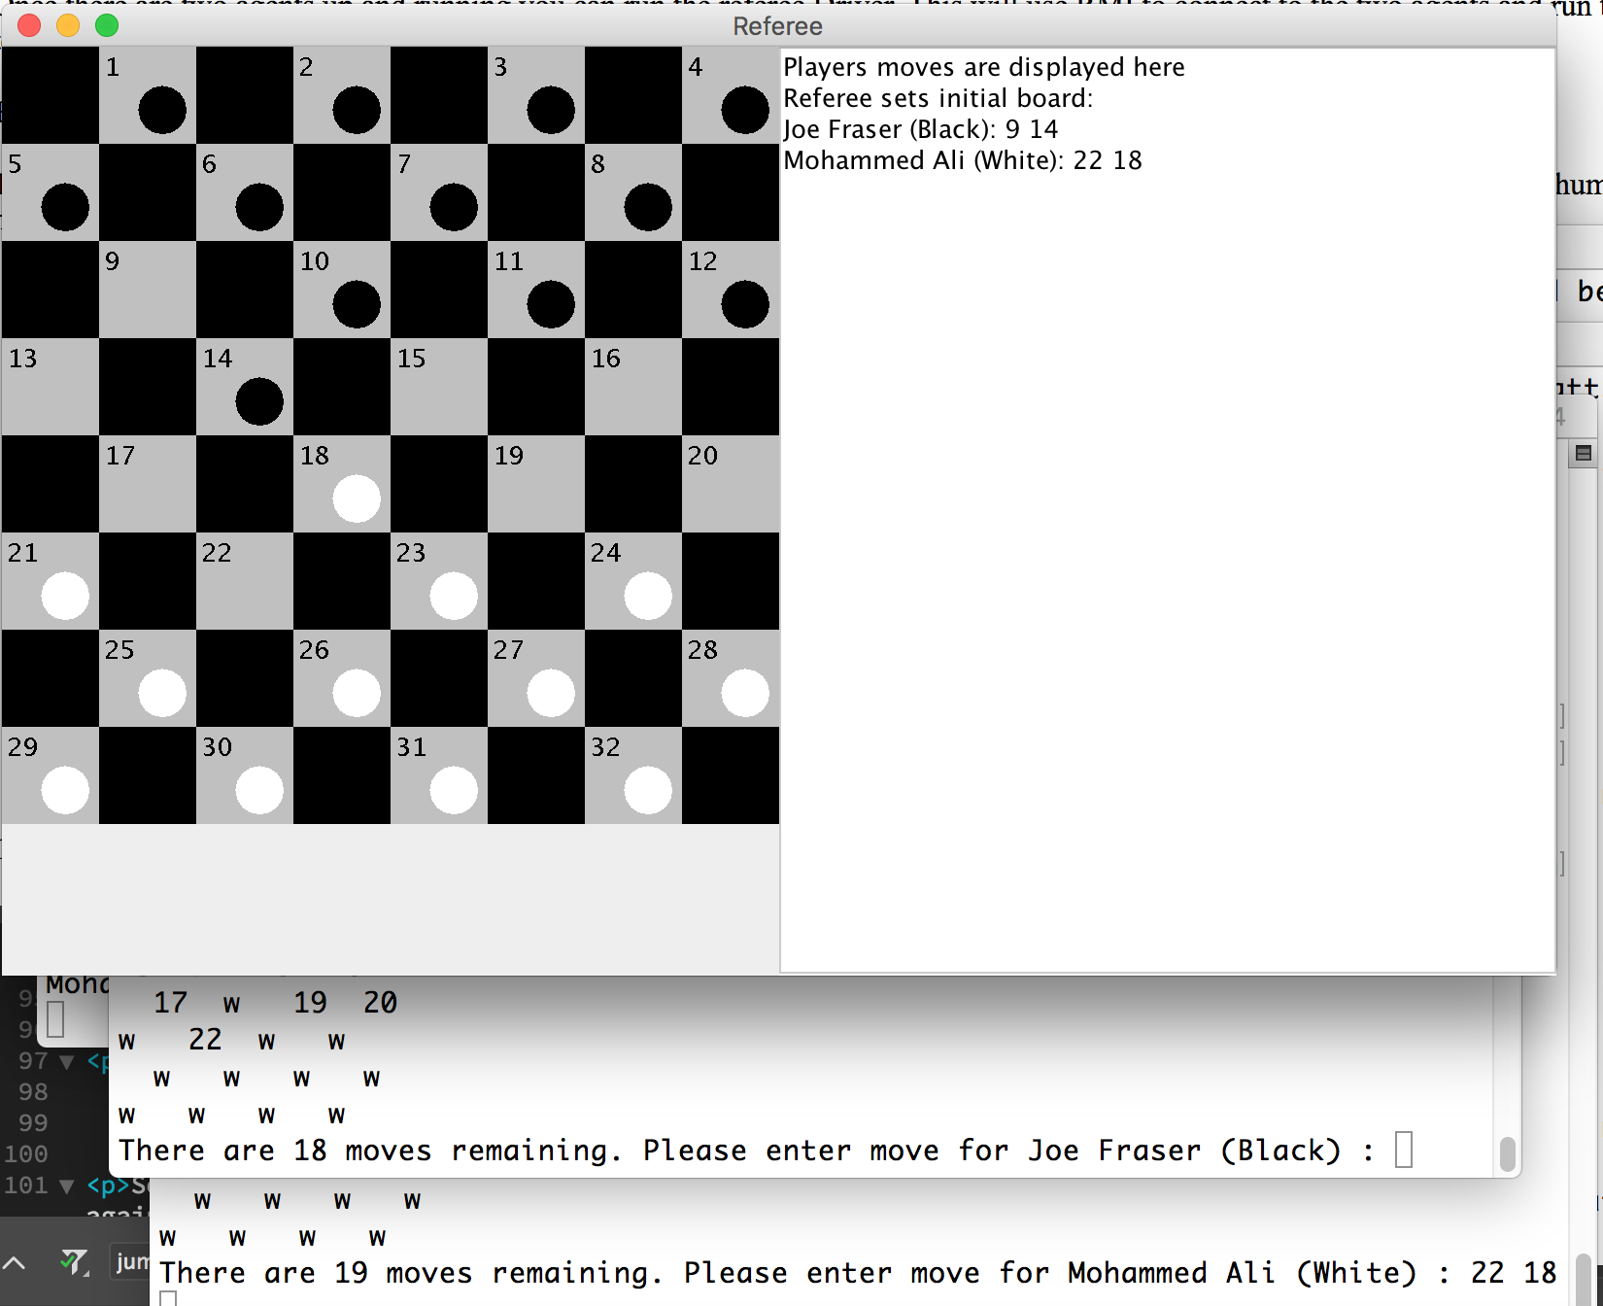Click 'Players moves are displayed here' line
The width and height of the screenshot is (1603, 1306).
click(x=984, y=67)
